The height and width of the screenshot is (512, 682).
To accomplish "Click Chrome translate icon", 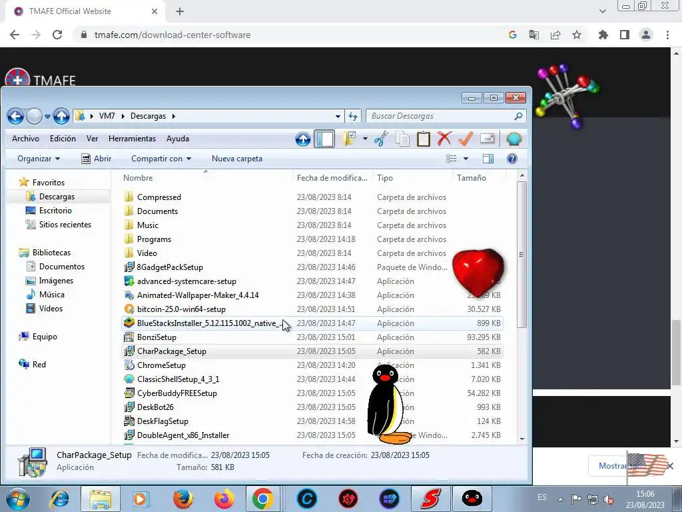I will (534, 35).
